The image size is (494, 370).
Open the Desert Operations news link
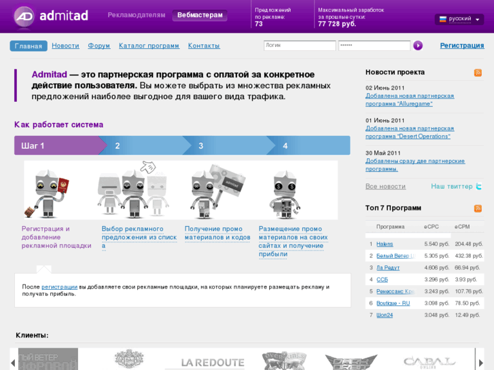click(410, 132)
